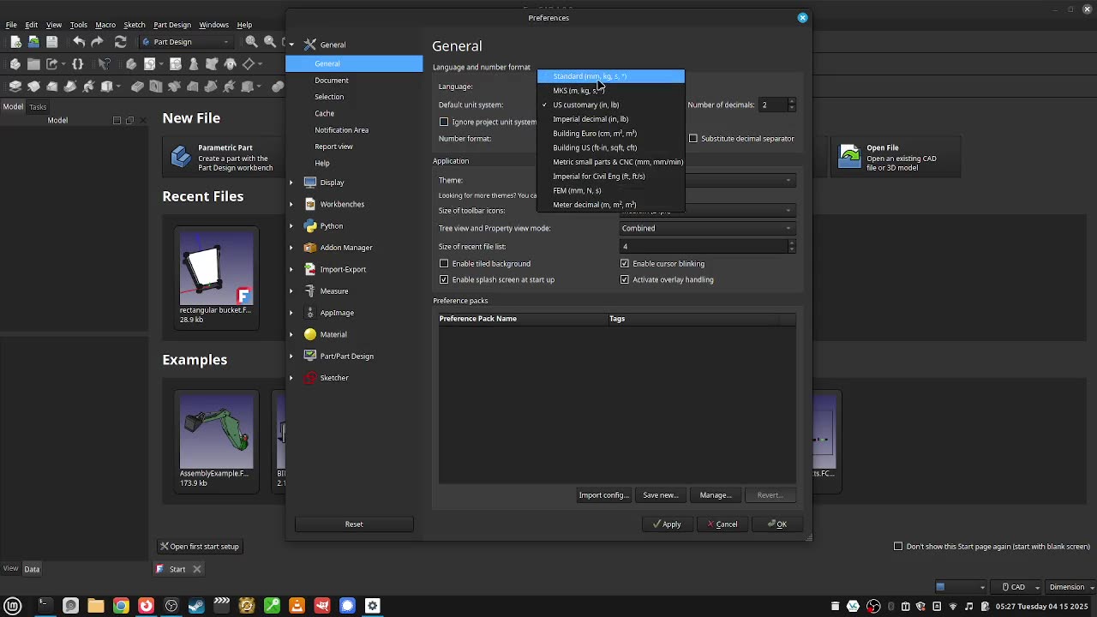1097x617 pixels.
Task: Choose MKS unit system option
Action: (610, 91)
